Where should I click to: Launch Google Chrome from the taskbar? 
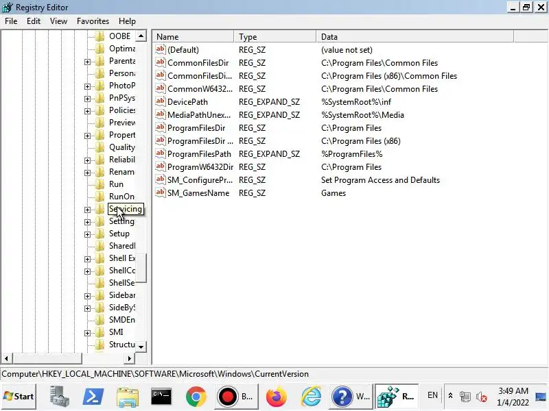click(196, 397)
